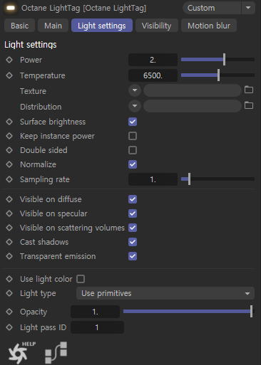Browse for Texture file via folder icon
This screenshot has height=365, width=261.
[249, 90]
